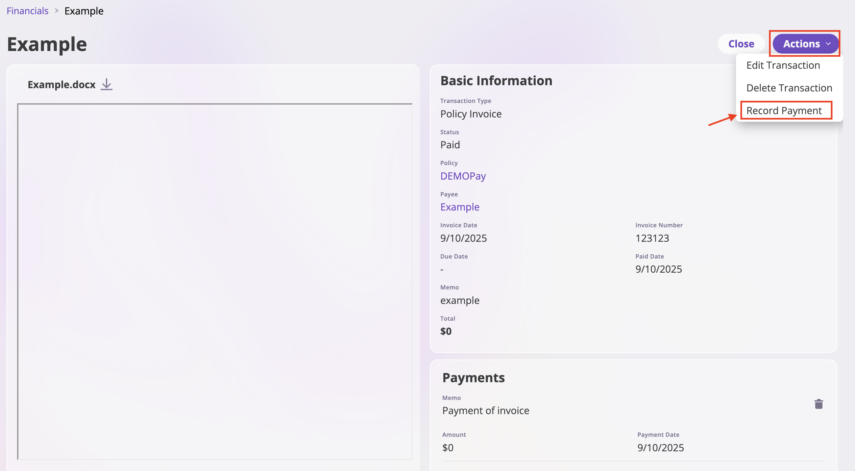Open the DEMOPay policy link
Image resolution: width=855 pixels, height=471 pixels.
tap(463, 176)
